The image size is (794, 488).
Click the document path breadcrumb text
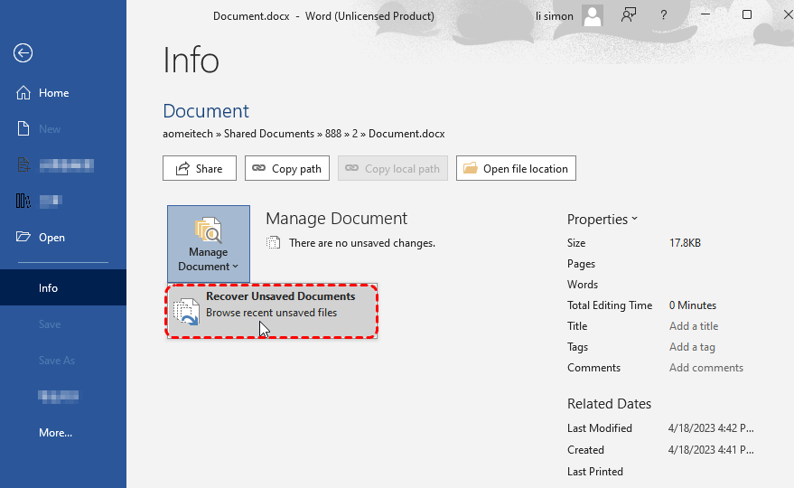(304, 134)
